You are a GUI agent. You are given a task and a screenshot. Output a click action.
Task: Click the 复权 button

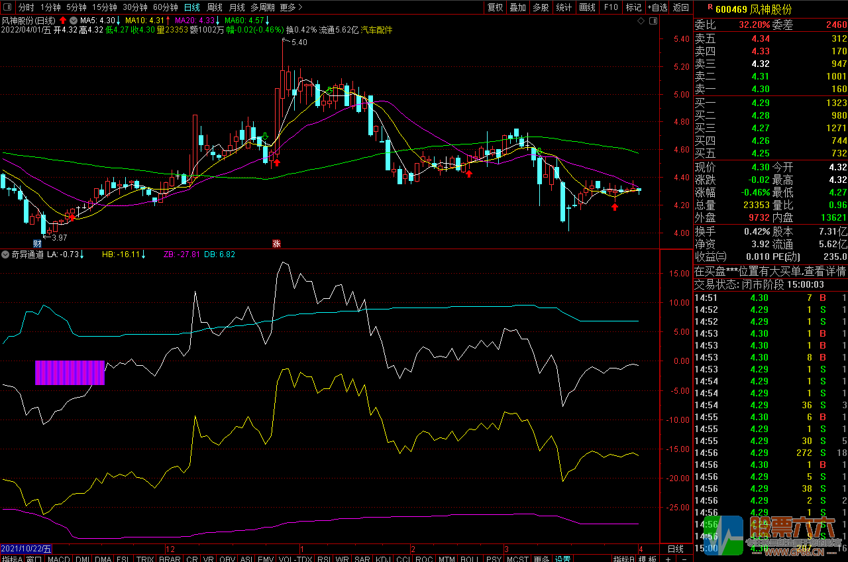pyautogui.click(x=495, y=7)
